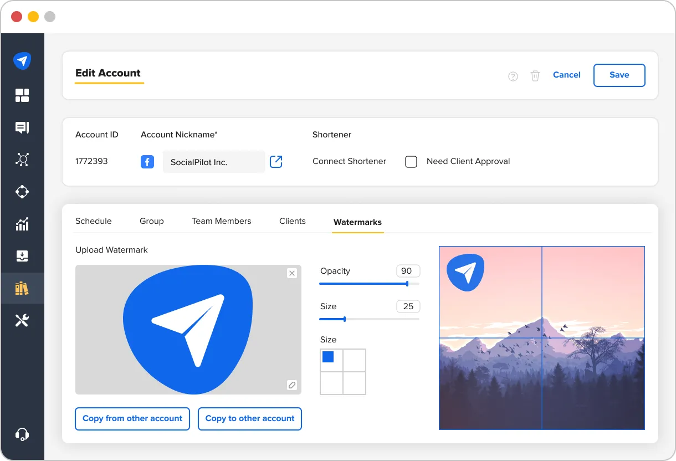
Task: Click the help question mark icon
Action: pyautogui.click(x=513, y=76)
